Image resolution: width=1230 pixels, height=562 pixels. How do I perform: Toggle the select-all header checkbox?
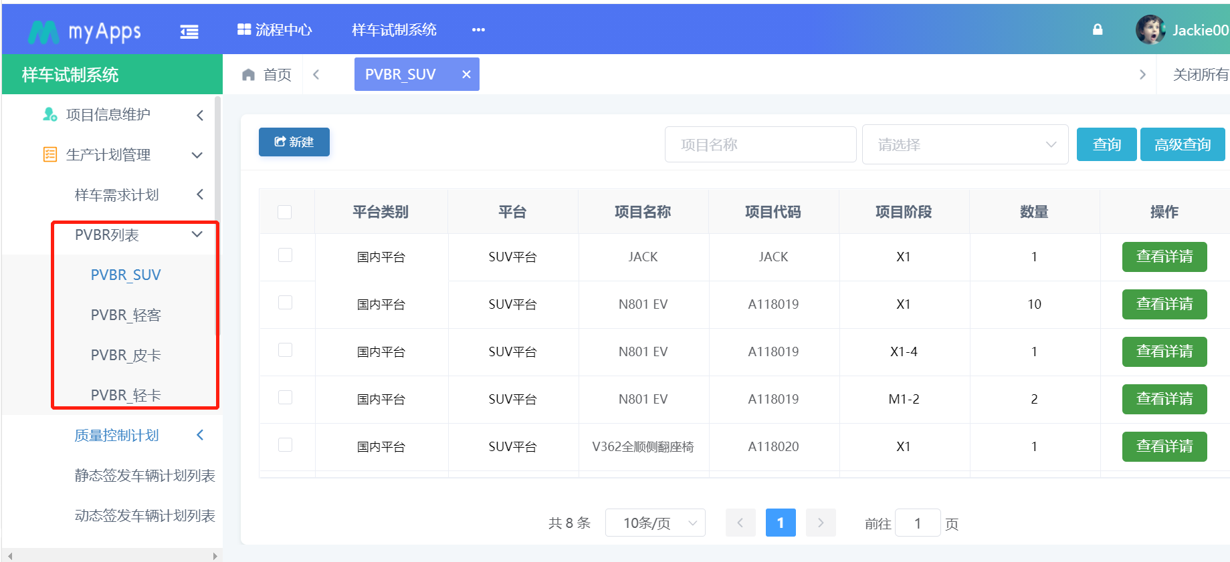coord(285,213)
